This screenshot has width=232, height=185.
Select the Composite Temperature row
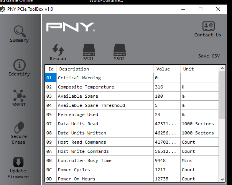pyautogui.click(x=132, y=87)
